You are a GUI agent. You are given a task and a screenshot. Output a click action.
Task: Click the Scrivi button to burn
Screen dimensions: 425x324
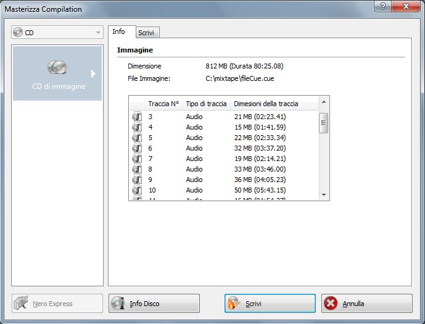[270, 303]
